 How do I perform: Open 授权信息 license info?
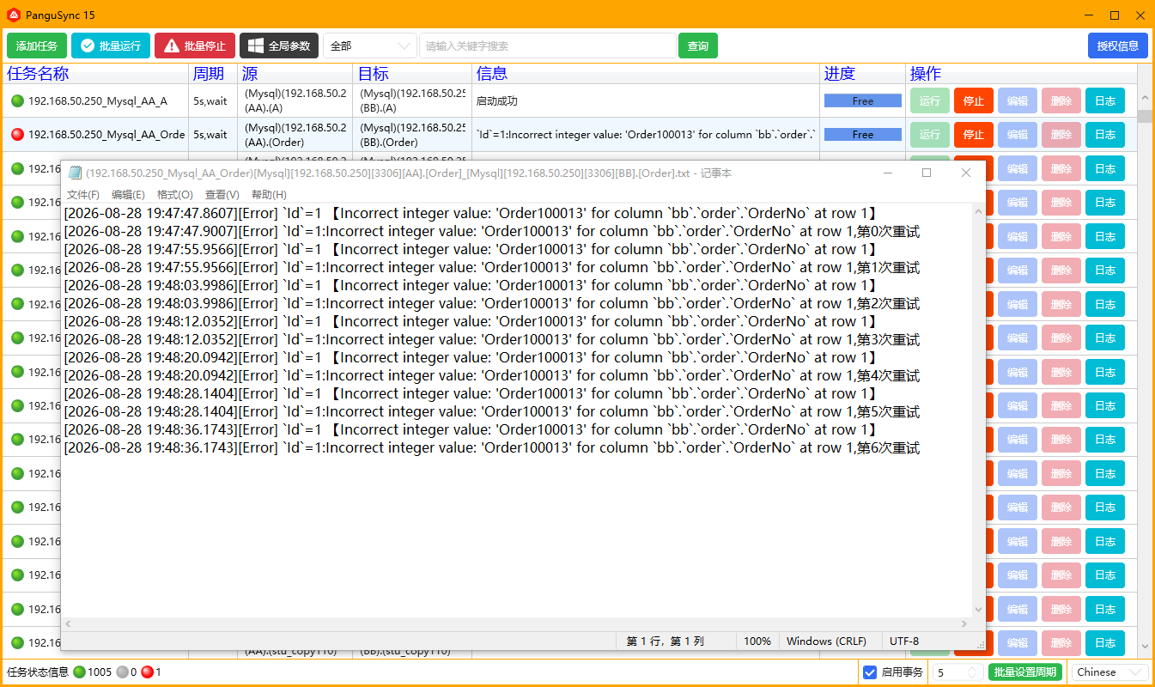1117,46
